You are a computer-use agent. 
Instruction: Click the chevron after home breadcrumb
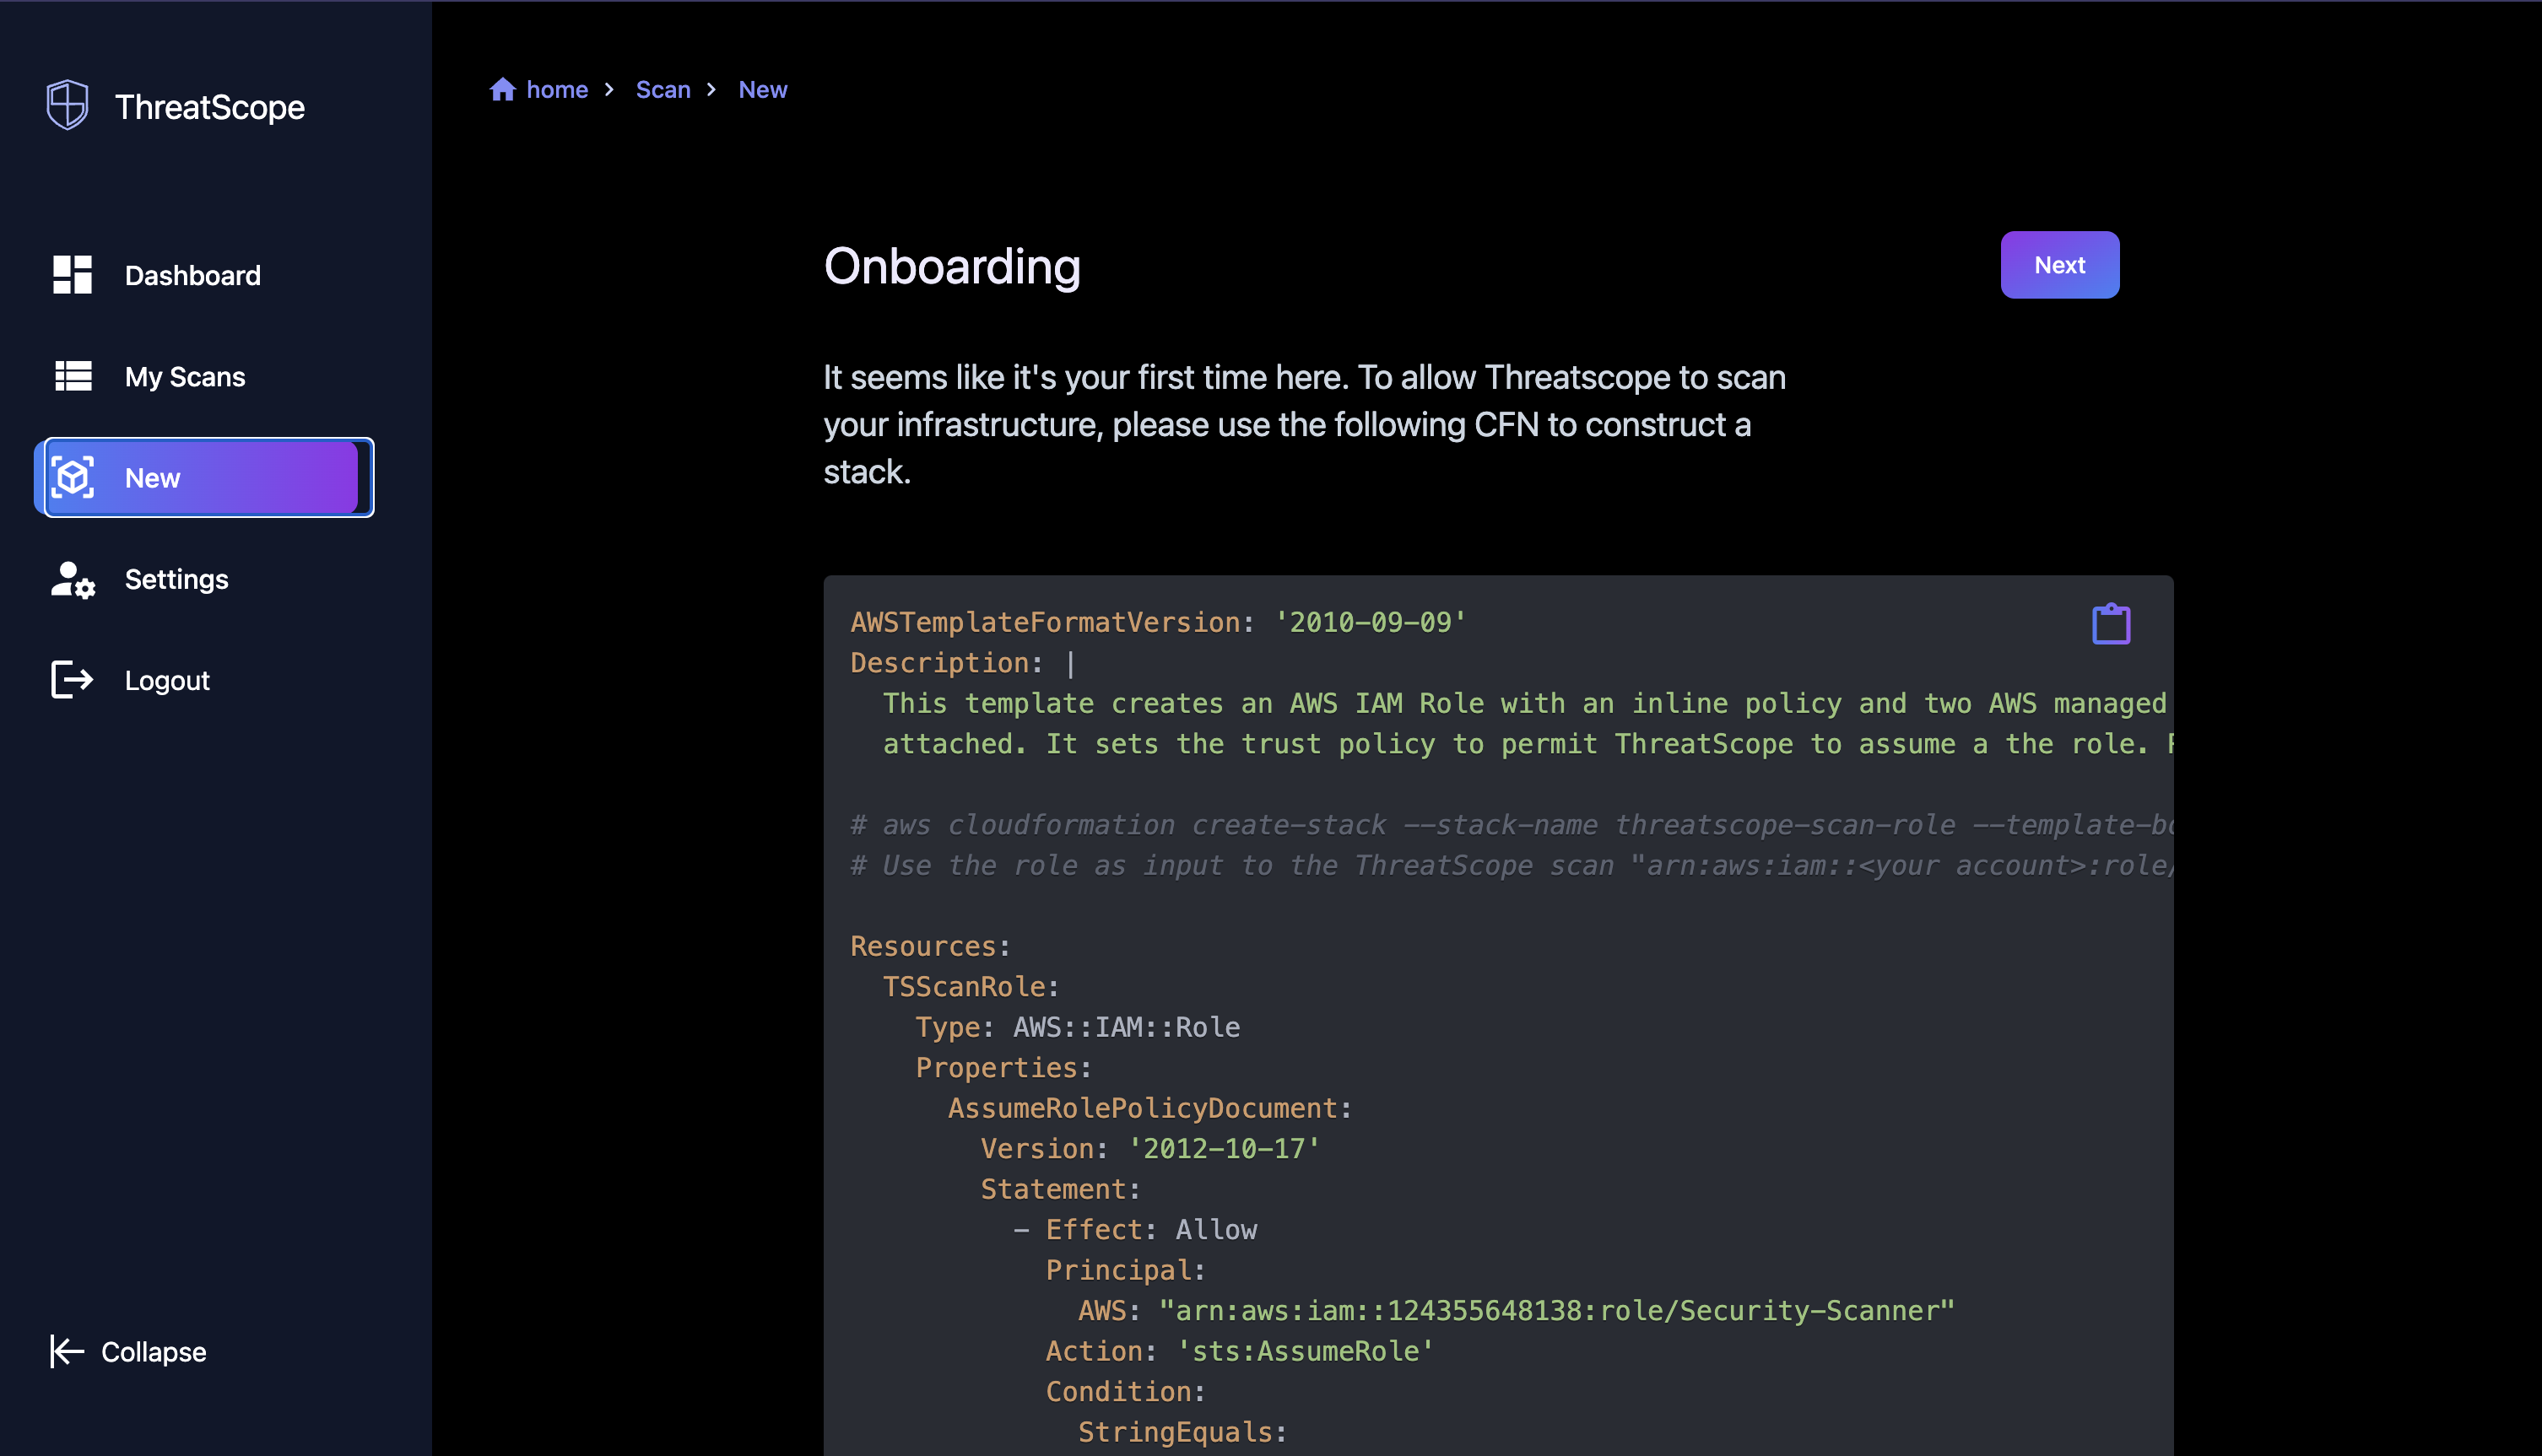tap(609, 90)
